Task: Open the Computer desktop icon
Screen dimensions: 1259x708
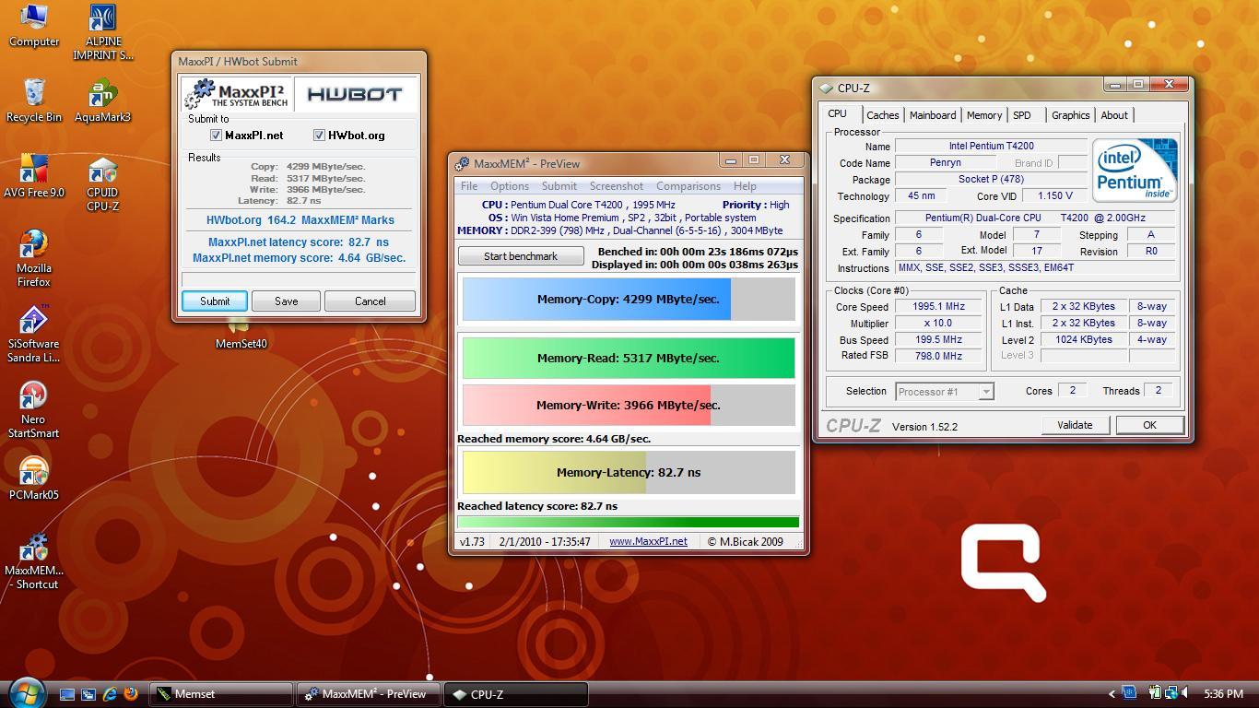Action: point(34,26)
